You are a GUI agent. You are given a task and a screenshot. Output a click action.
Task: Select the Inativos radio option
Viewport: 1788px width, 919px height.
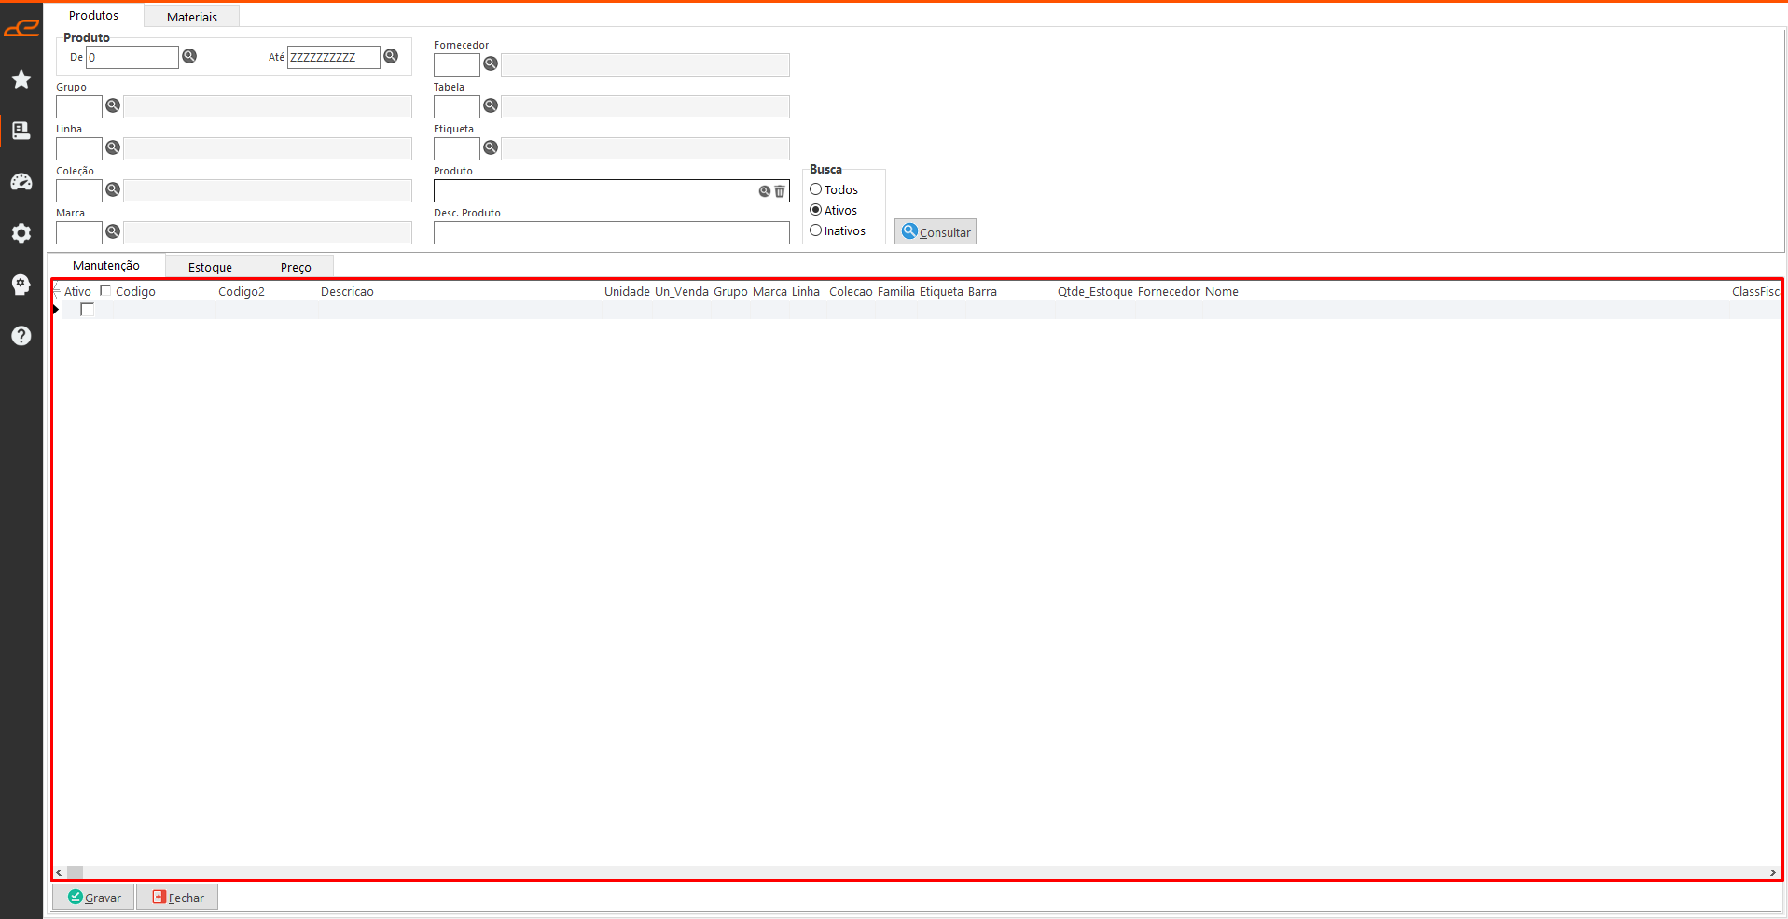coord(816,230)
